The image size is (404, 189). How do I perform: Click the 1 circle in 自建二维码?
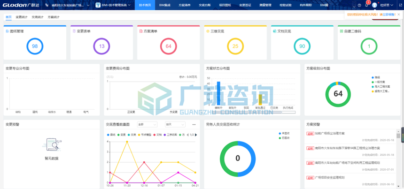(369, 46)
